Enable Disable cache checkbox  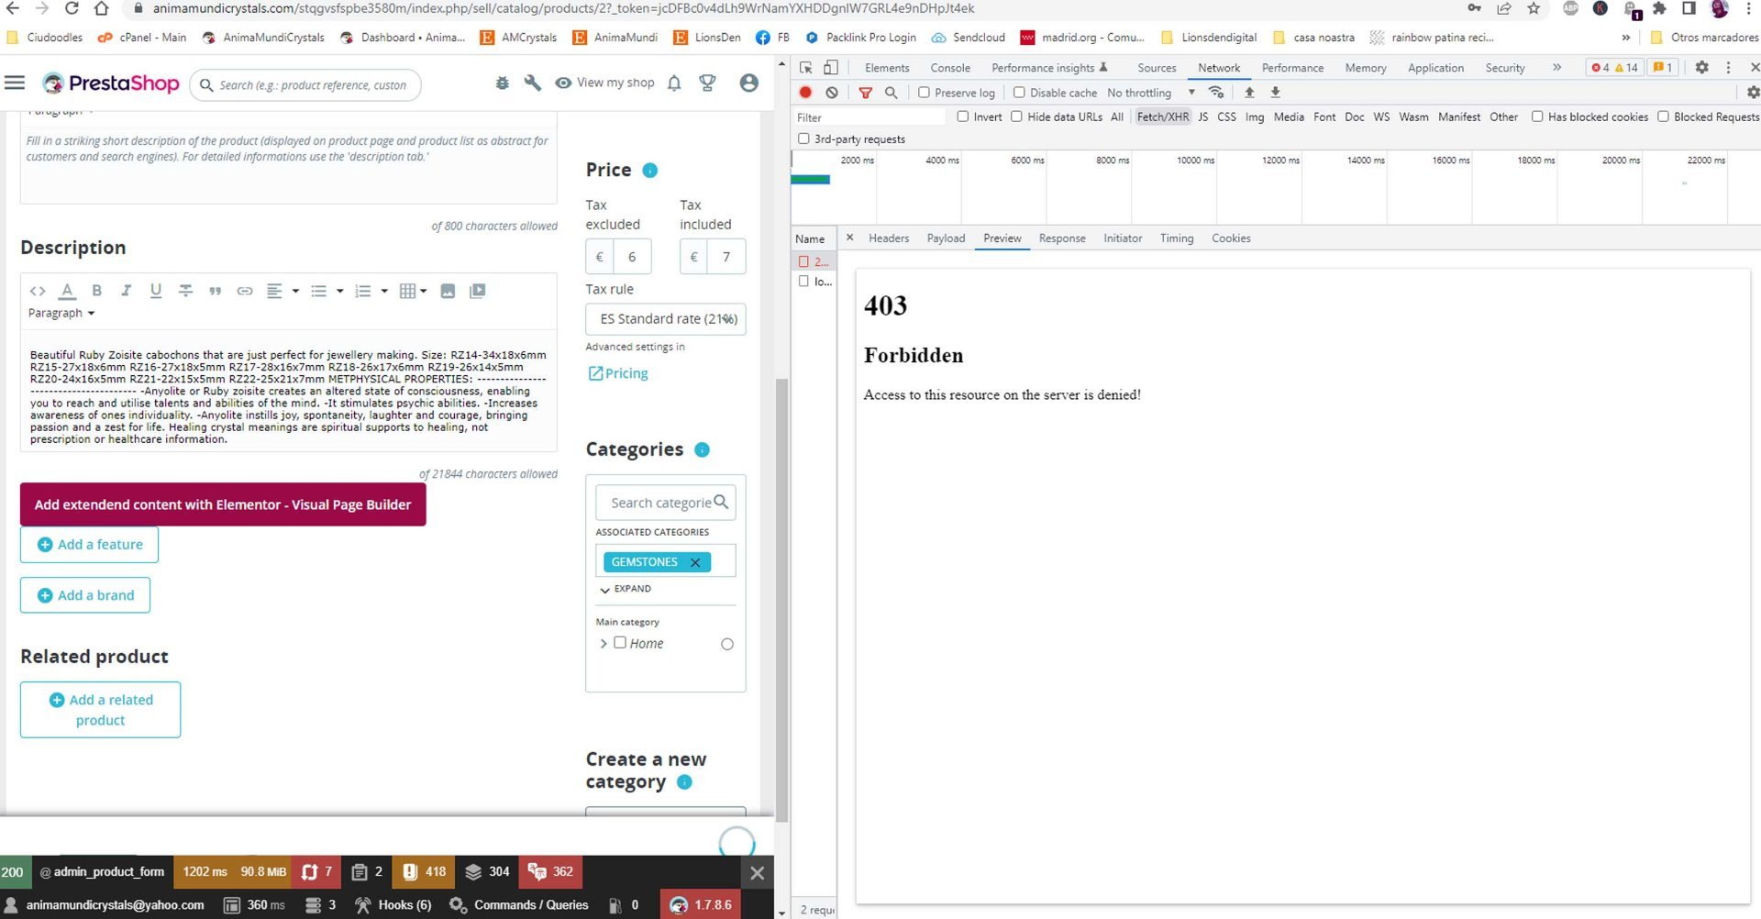1019,92
